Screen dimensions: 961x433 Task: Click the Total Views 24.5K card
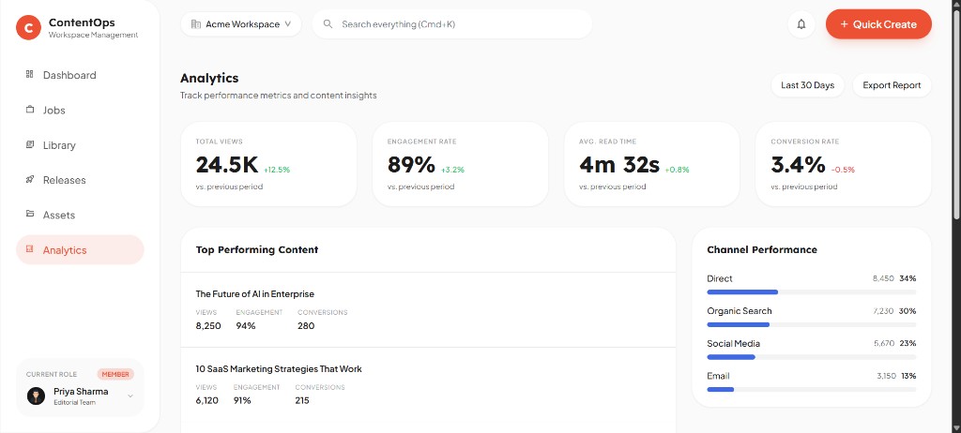tap(268, 164)
